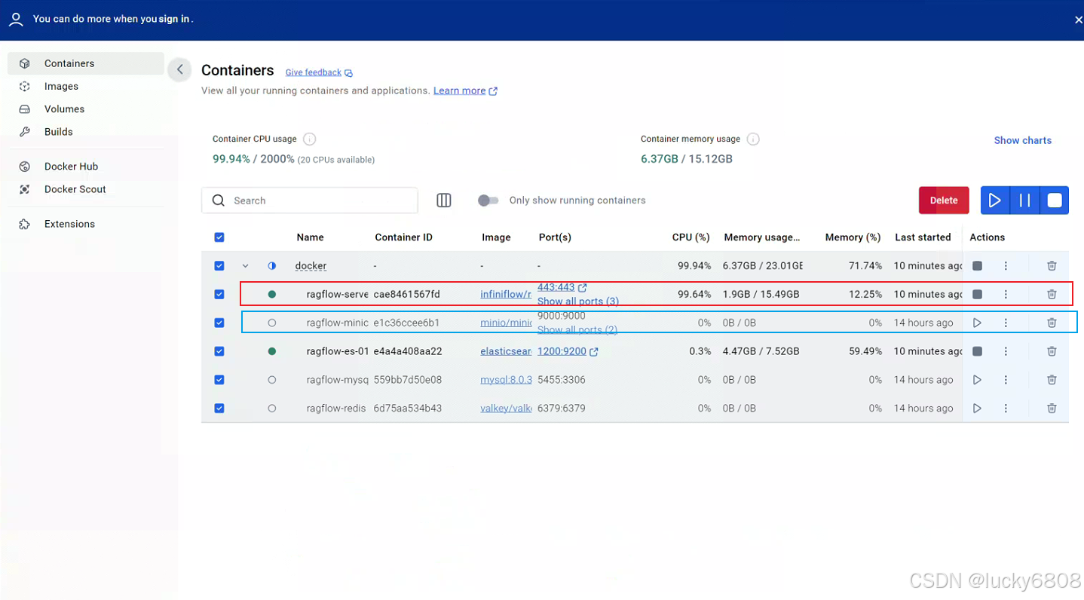Show info for Container CPU usage
This screenshot has height=600, width=1084.
[x=309, y=139]
